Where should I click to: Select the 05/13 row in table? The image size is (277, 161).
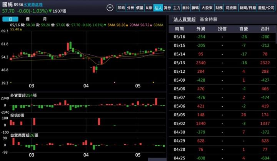[x=222, y=62]
